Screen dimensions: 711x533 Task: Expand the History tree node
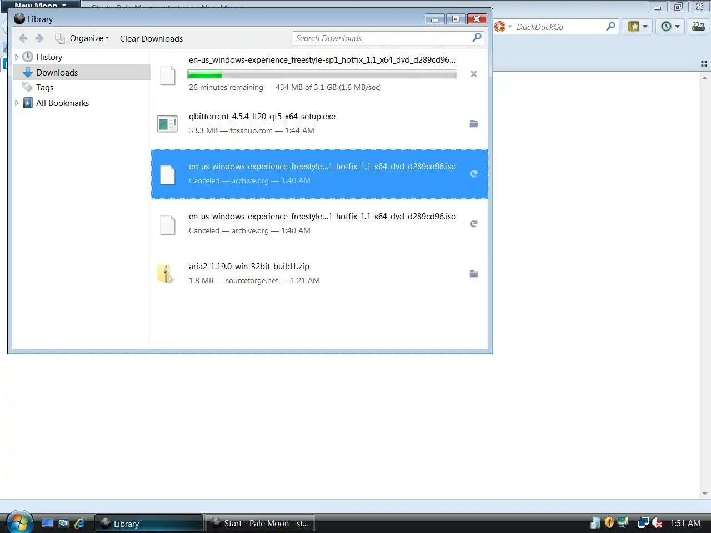tap(17, 57)
